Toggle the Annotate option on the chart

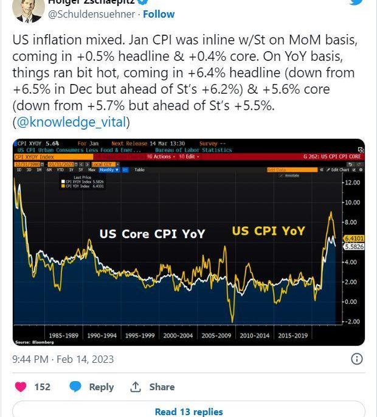click(x=289, y=175)
